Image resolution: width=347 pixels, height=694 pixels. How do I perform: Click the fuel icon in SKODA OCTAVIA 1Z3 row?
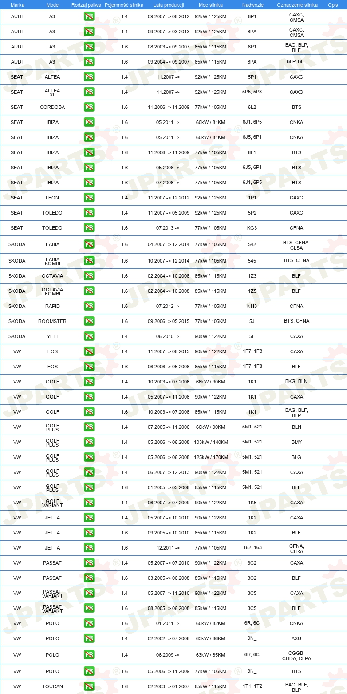(x=89, y=276)
